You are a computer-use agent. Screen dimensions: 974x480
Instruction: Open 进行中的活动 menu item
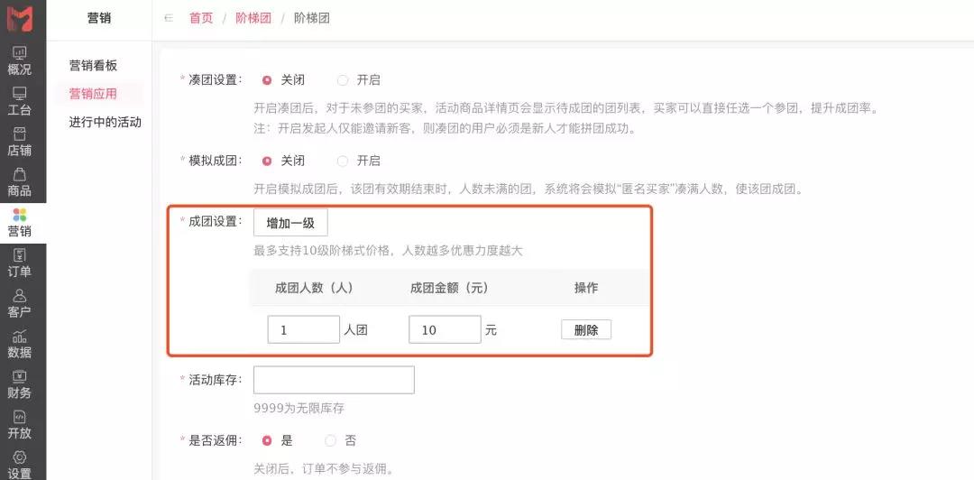click(x=105, y=122)
